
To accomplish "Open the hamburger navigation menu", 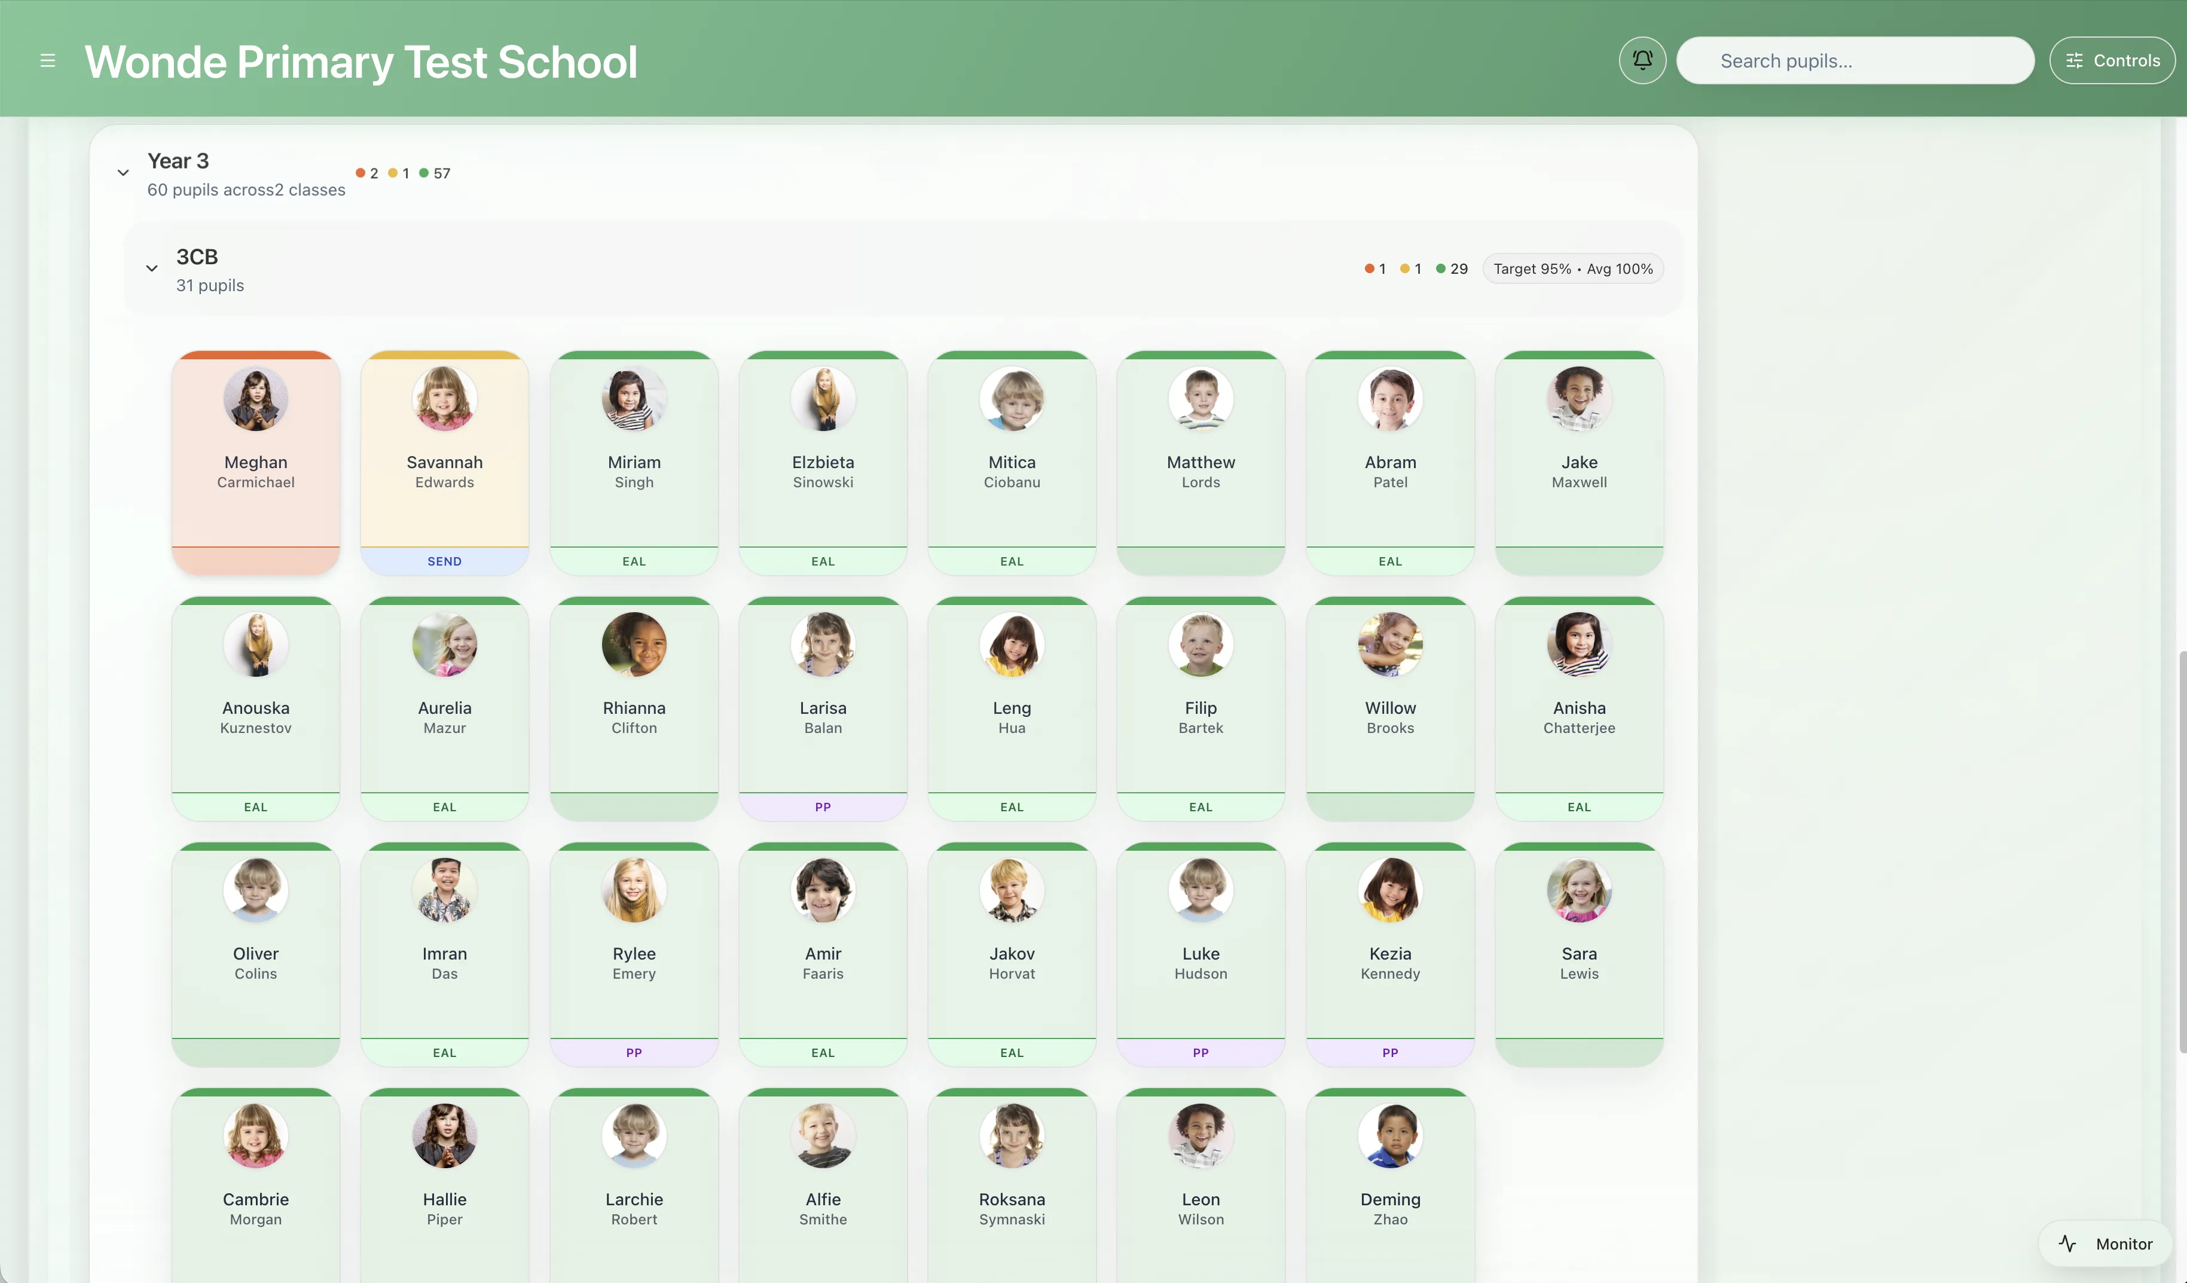I will click(48, 60).
